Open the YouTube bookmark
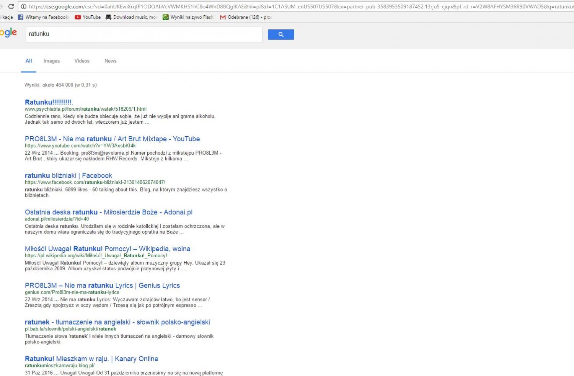 tap(88, 17)
